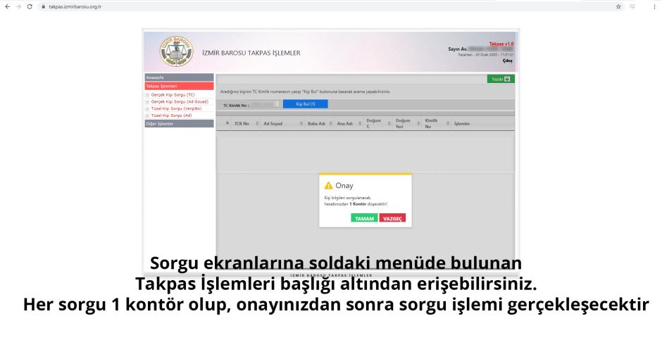Sort the table by Kimlik No column
Image resolution: width=662 pixels, height=347 pixels.
point(437,124)
